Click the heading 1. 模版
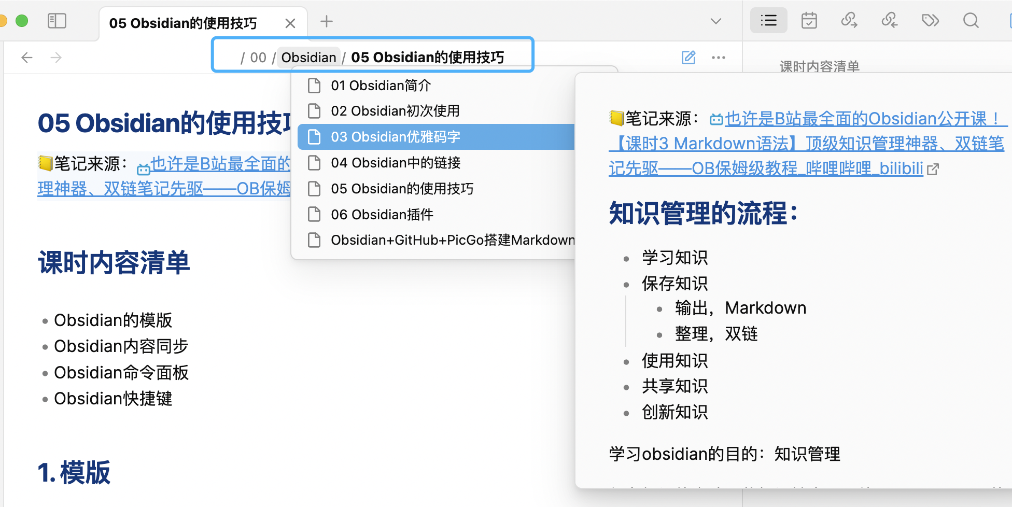 (x=74, y=472)
